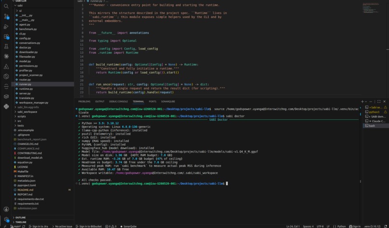
Task: Open the Manage gear settings icon
Action: [x=6, y=219]
